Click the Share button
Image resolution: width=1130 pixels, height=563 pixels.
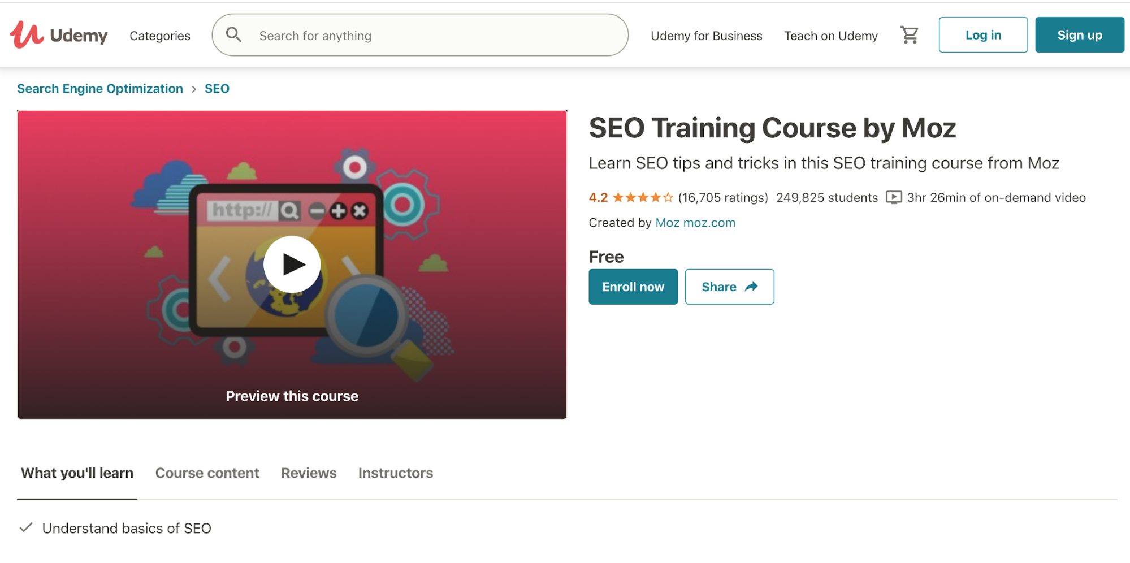[729, 287]
